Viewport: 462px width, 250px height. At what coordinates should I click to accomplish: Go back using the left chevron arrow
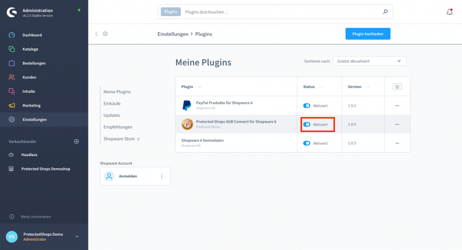pos(96,34)
